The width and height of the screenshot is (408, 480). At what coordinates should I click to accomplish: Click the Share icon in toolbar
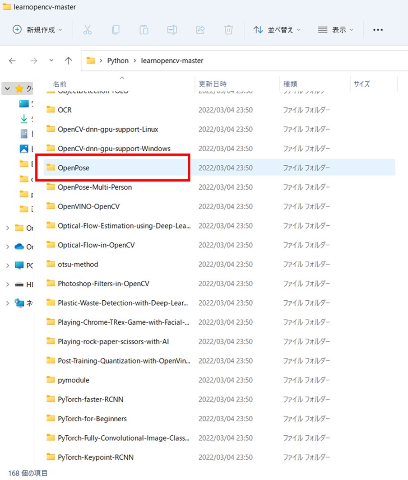click(x=200, y=30)
